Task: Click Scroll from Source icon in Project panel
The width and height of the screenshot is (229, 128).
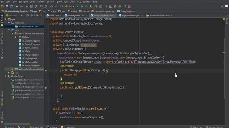Action: click(28, 15)
